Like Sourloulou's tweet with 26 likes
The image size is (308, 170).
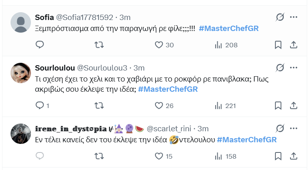pyautogui.click(x=159, y=106)
